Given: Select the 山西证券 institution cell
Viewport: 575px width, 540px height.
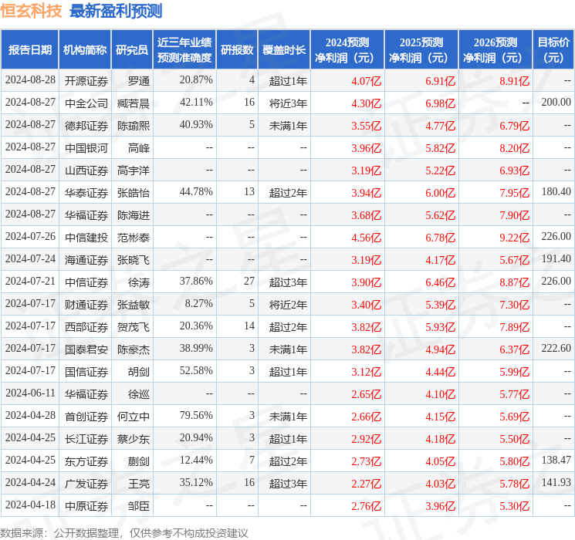Looking at the screenshot, I should [x=86, y=170].
